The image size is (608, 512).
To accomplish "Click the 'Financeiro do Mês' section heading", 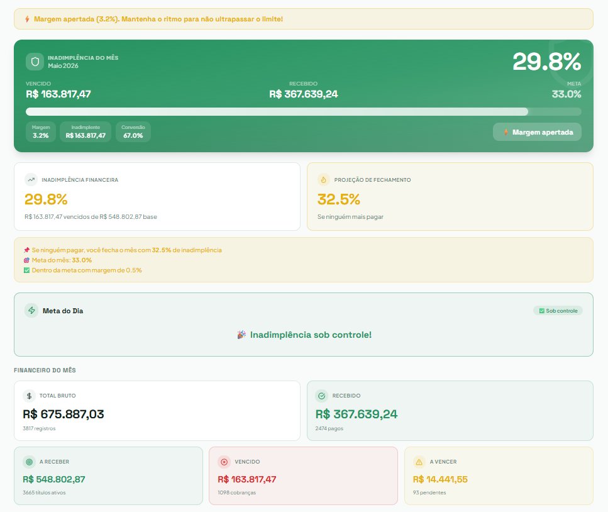I will pyautogui.click(x=45, y=370).
